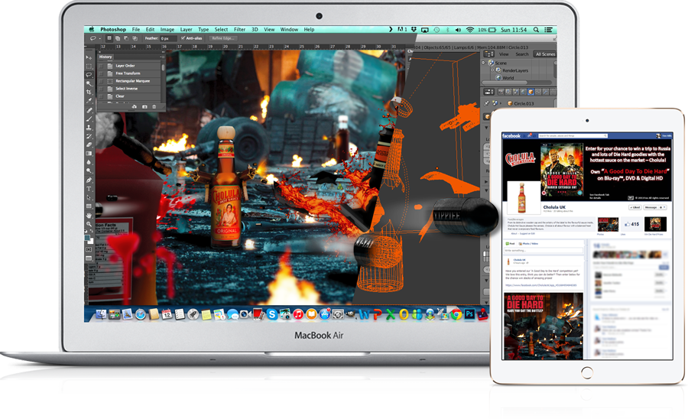Open Blender Object properties cube tab
688x419 pixels.
[531, 92]
